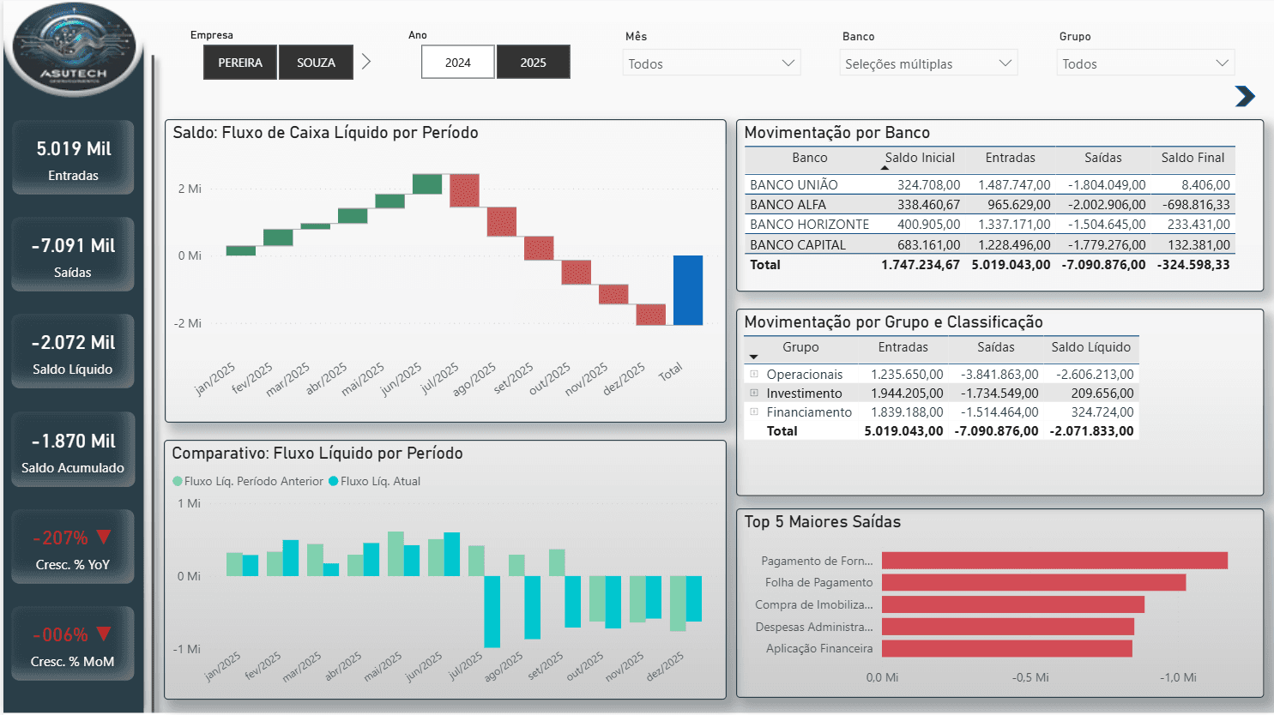Click title Comparativo: Fluxo Líquido por Período
Screen dimensions: 1274x715
click(317, 453)
